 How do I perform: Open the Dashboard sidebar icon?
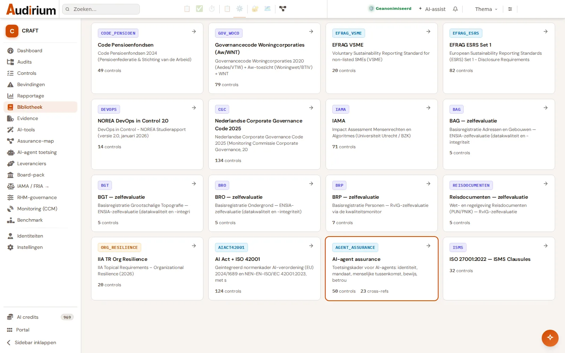(10, 50)
